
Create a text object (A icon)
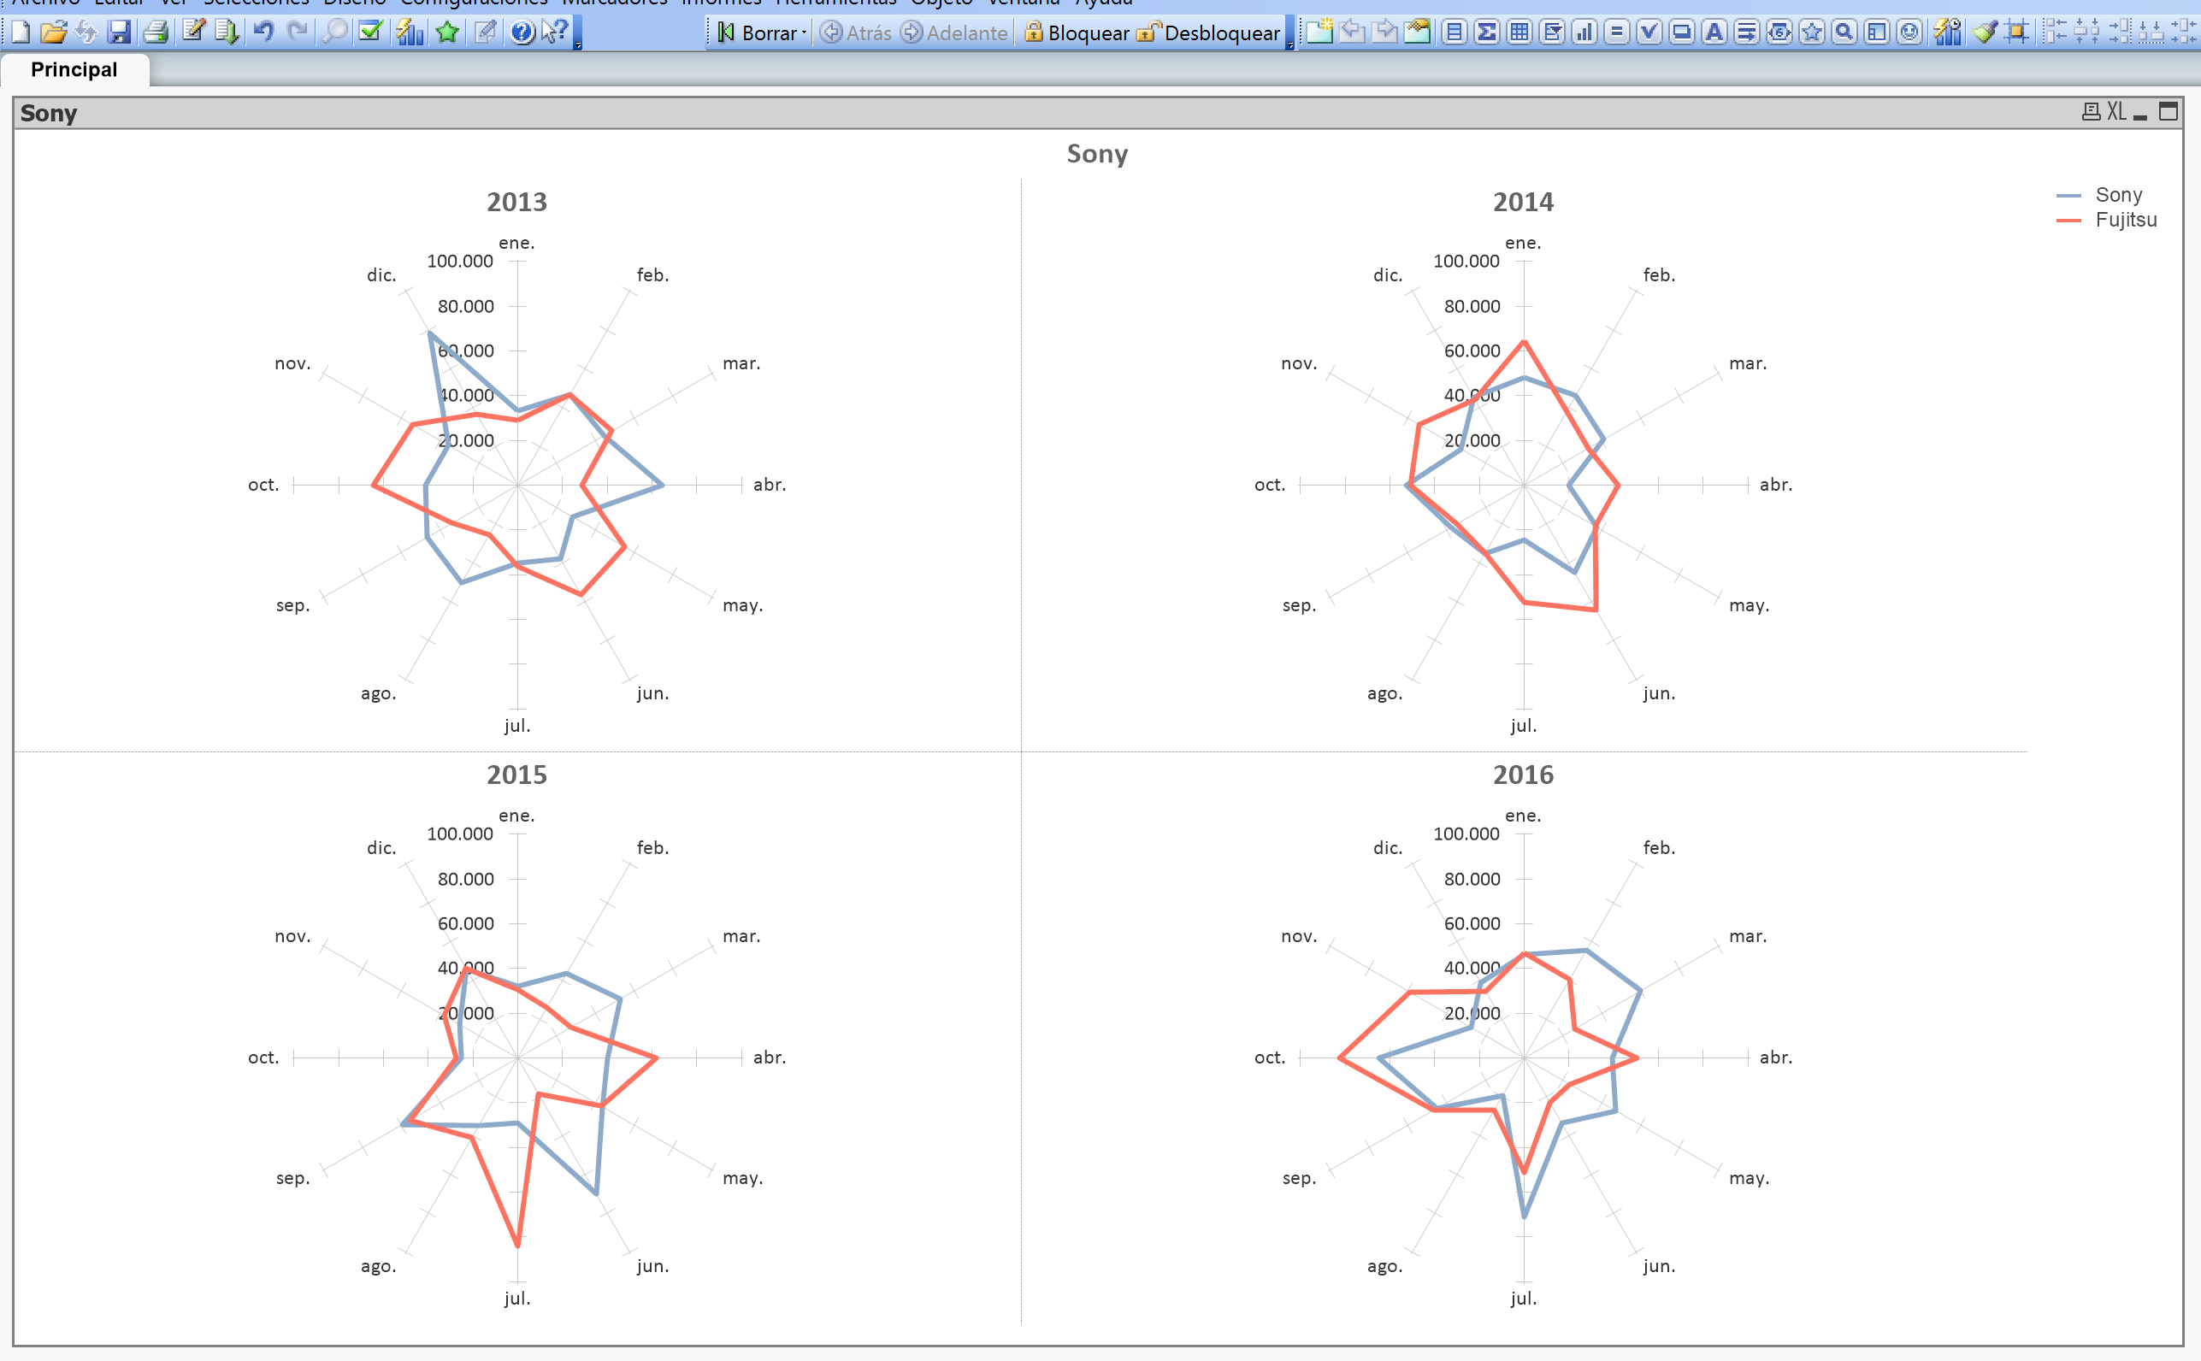pos(1714,33)
